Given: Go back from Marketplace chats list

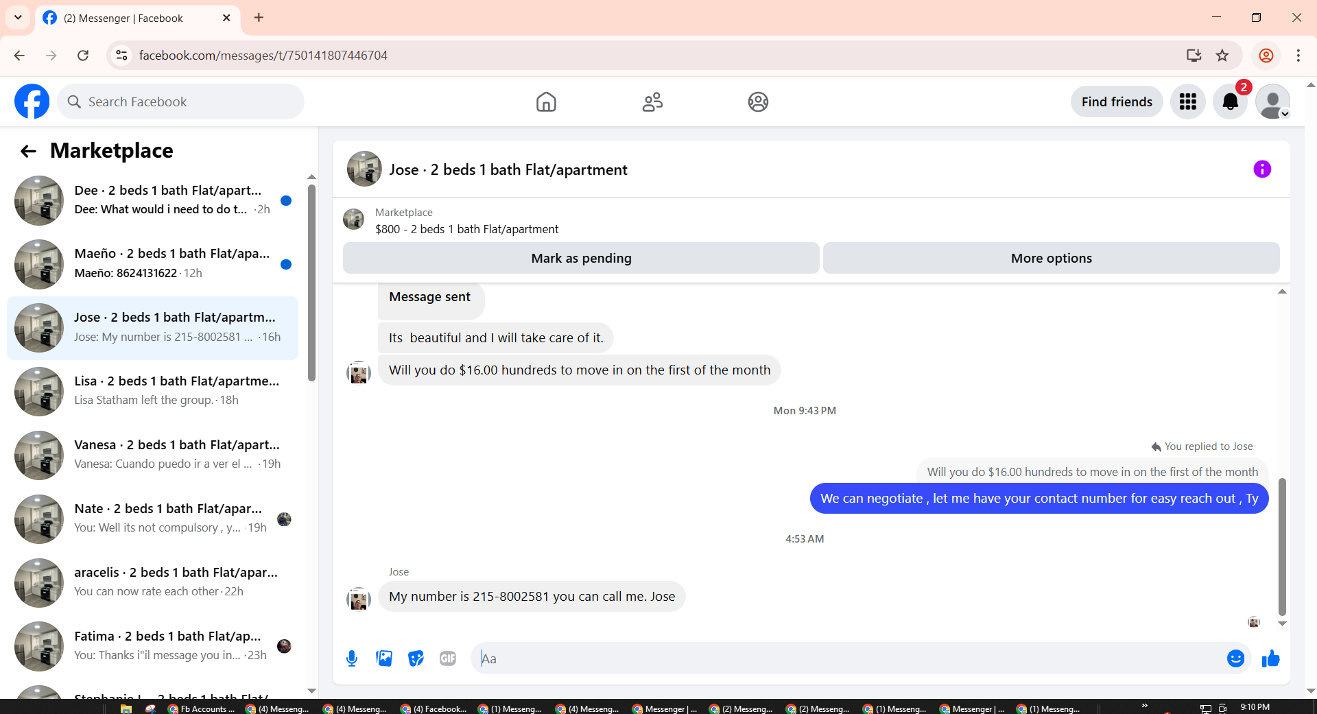Looking at the screenshot, I should click(28, 151).
